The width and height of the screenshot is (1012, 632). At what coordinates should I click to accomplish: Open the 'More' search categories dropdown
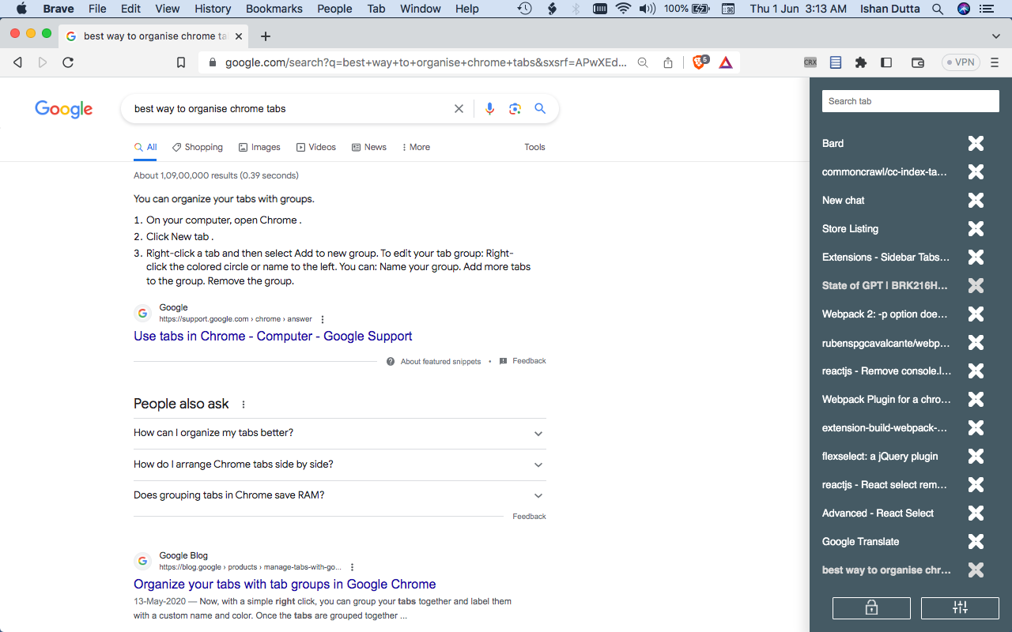point(415,147)
